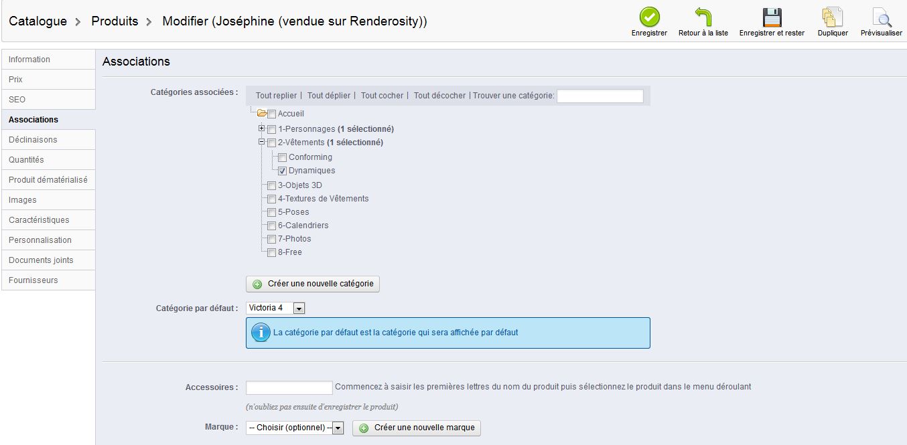Click the Retour à la liste arrow icon

[703, 17]
